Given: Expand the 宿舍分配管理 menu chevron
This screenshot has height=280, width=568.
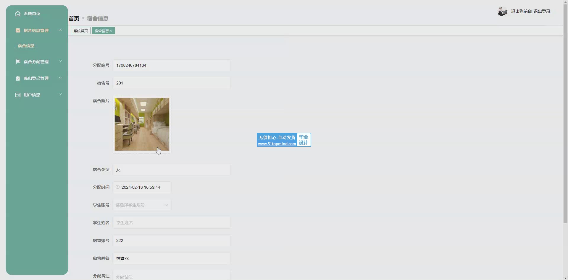Looking at the screenshot, I should [x=60, y=61].
